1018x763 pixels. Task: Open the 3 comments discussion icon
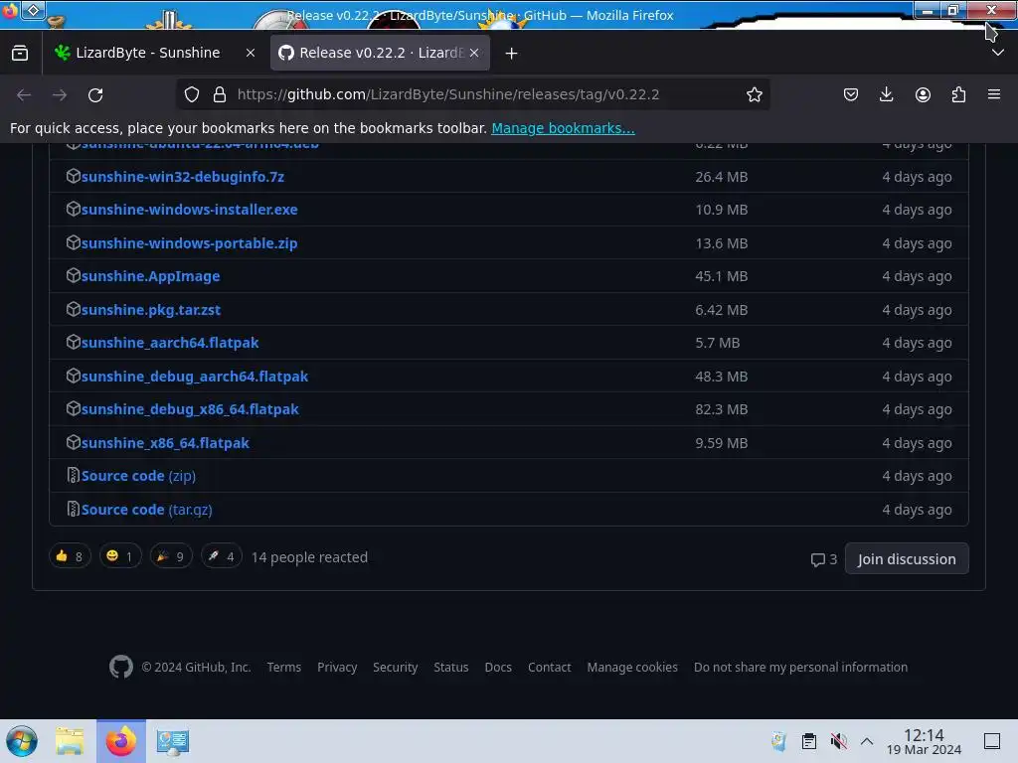point(824,559)
